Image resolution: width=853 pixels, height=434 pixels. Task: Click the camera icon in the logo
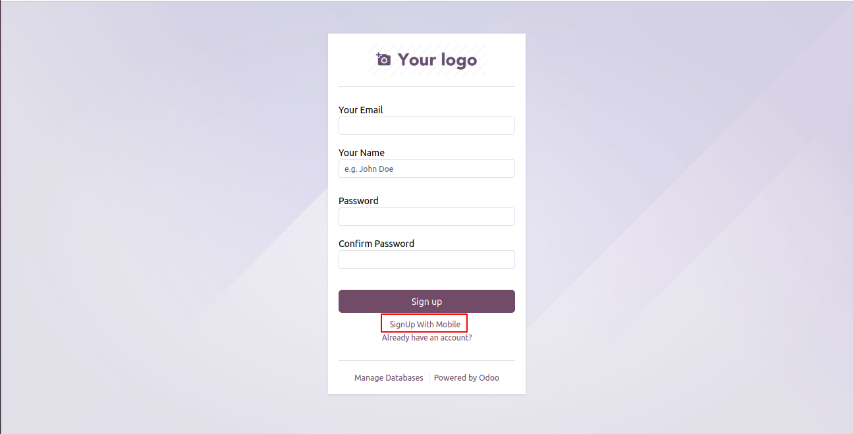pos(383,60)
